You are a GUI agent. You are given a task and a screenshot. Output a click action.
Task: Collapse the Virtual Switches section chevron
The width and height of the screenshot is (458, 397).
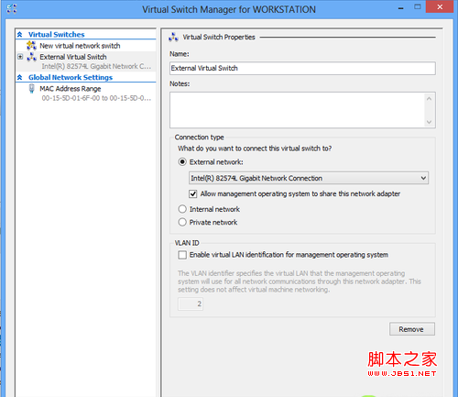[20, 35]
